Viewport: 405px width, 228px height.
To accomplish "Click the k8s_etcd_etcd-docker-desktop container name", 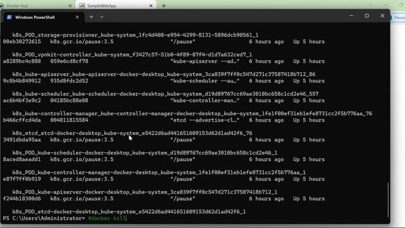I will (x=132, y=133).
